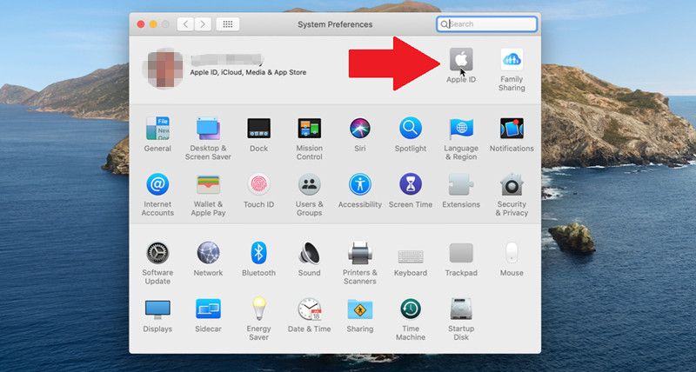This screenshot has height=372, width=696.
Task: Open Energy Saver preferences
Action: 258,309
